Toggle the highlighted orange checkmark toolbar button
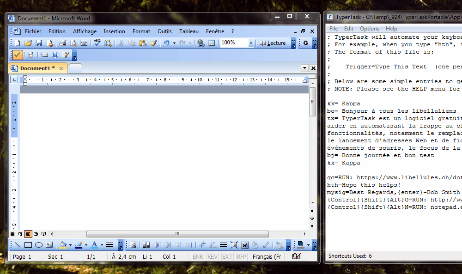This screenshot has width=462, height=274. coord(18,55)
